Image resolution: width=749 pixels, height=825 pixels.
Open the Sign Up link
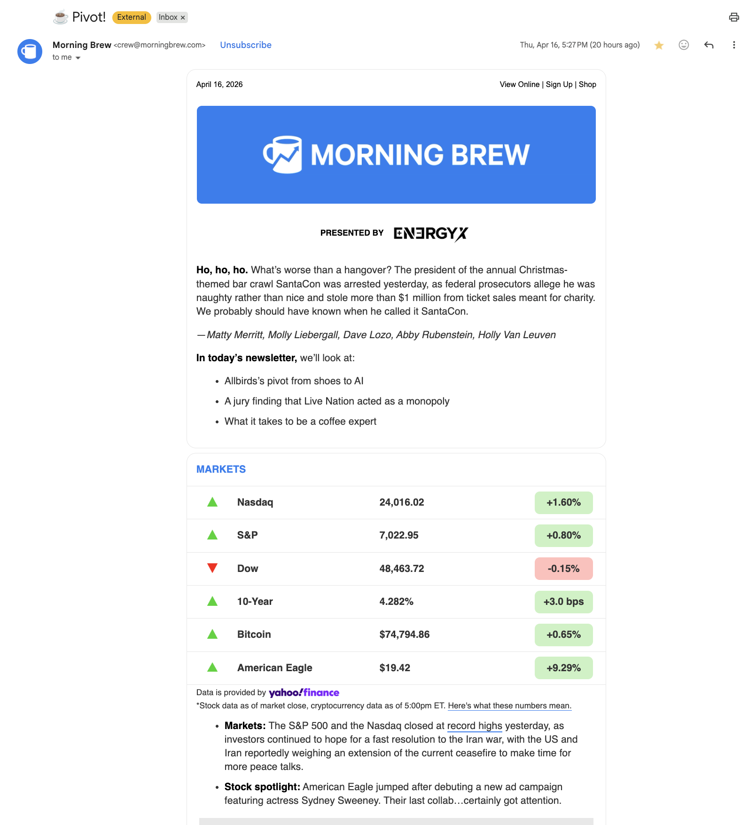[559, 85]
